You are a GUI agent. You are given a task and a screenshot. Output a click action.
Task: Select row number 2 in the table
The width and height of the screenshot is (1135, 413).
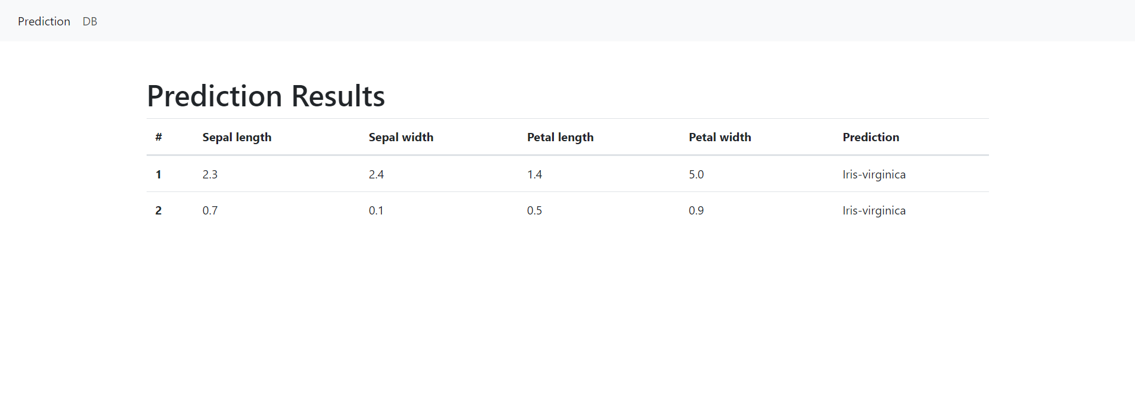[x=158, y=210]
